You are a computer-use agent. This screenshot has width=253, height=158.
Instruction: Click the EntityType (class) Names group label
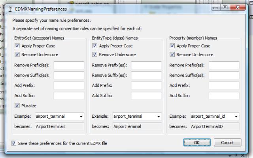(115, 38)
